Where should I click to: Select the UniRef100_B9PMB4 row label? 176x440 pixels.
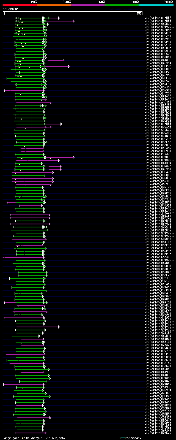tap(158, 357)
